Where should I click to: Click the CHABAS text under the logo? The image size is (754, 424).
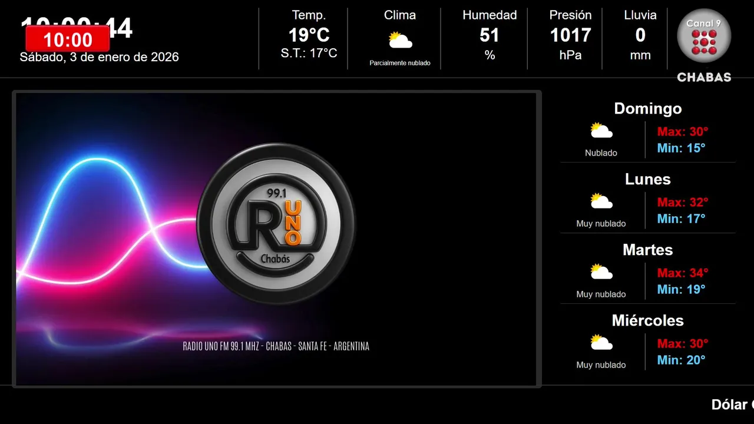(704, 77)
